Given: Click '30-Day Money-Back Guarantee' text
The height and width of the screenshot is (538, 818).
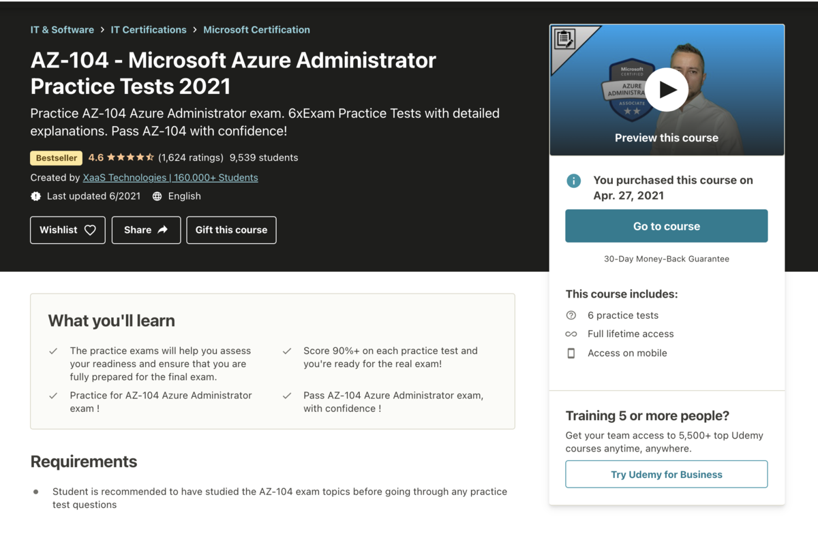Looking at the screenshot, I should [x=667, y=259].
